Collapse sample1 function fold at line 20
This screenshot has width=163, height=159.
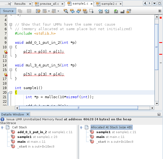pos(11,93)
